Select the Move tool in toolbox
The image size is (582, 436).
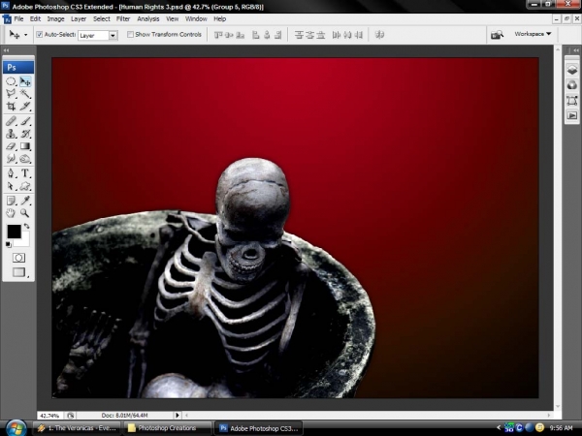pos(25,81)
